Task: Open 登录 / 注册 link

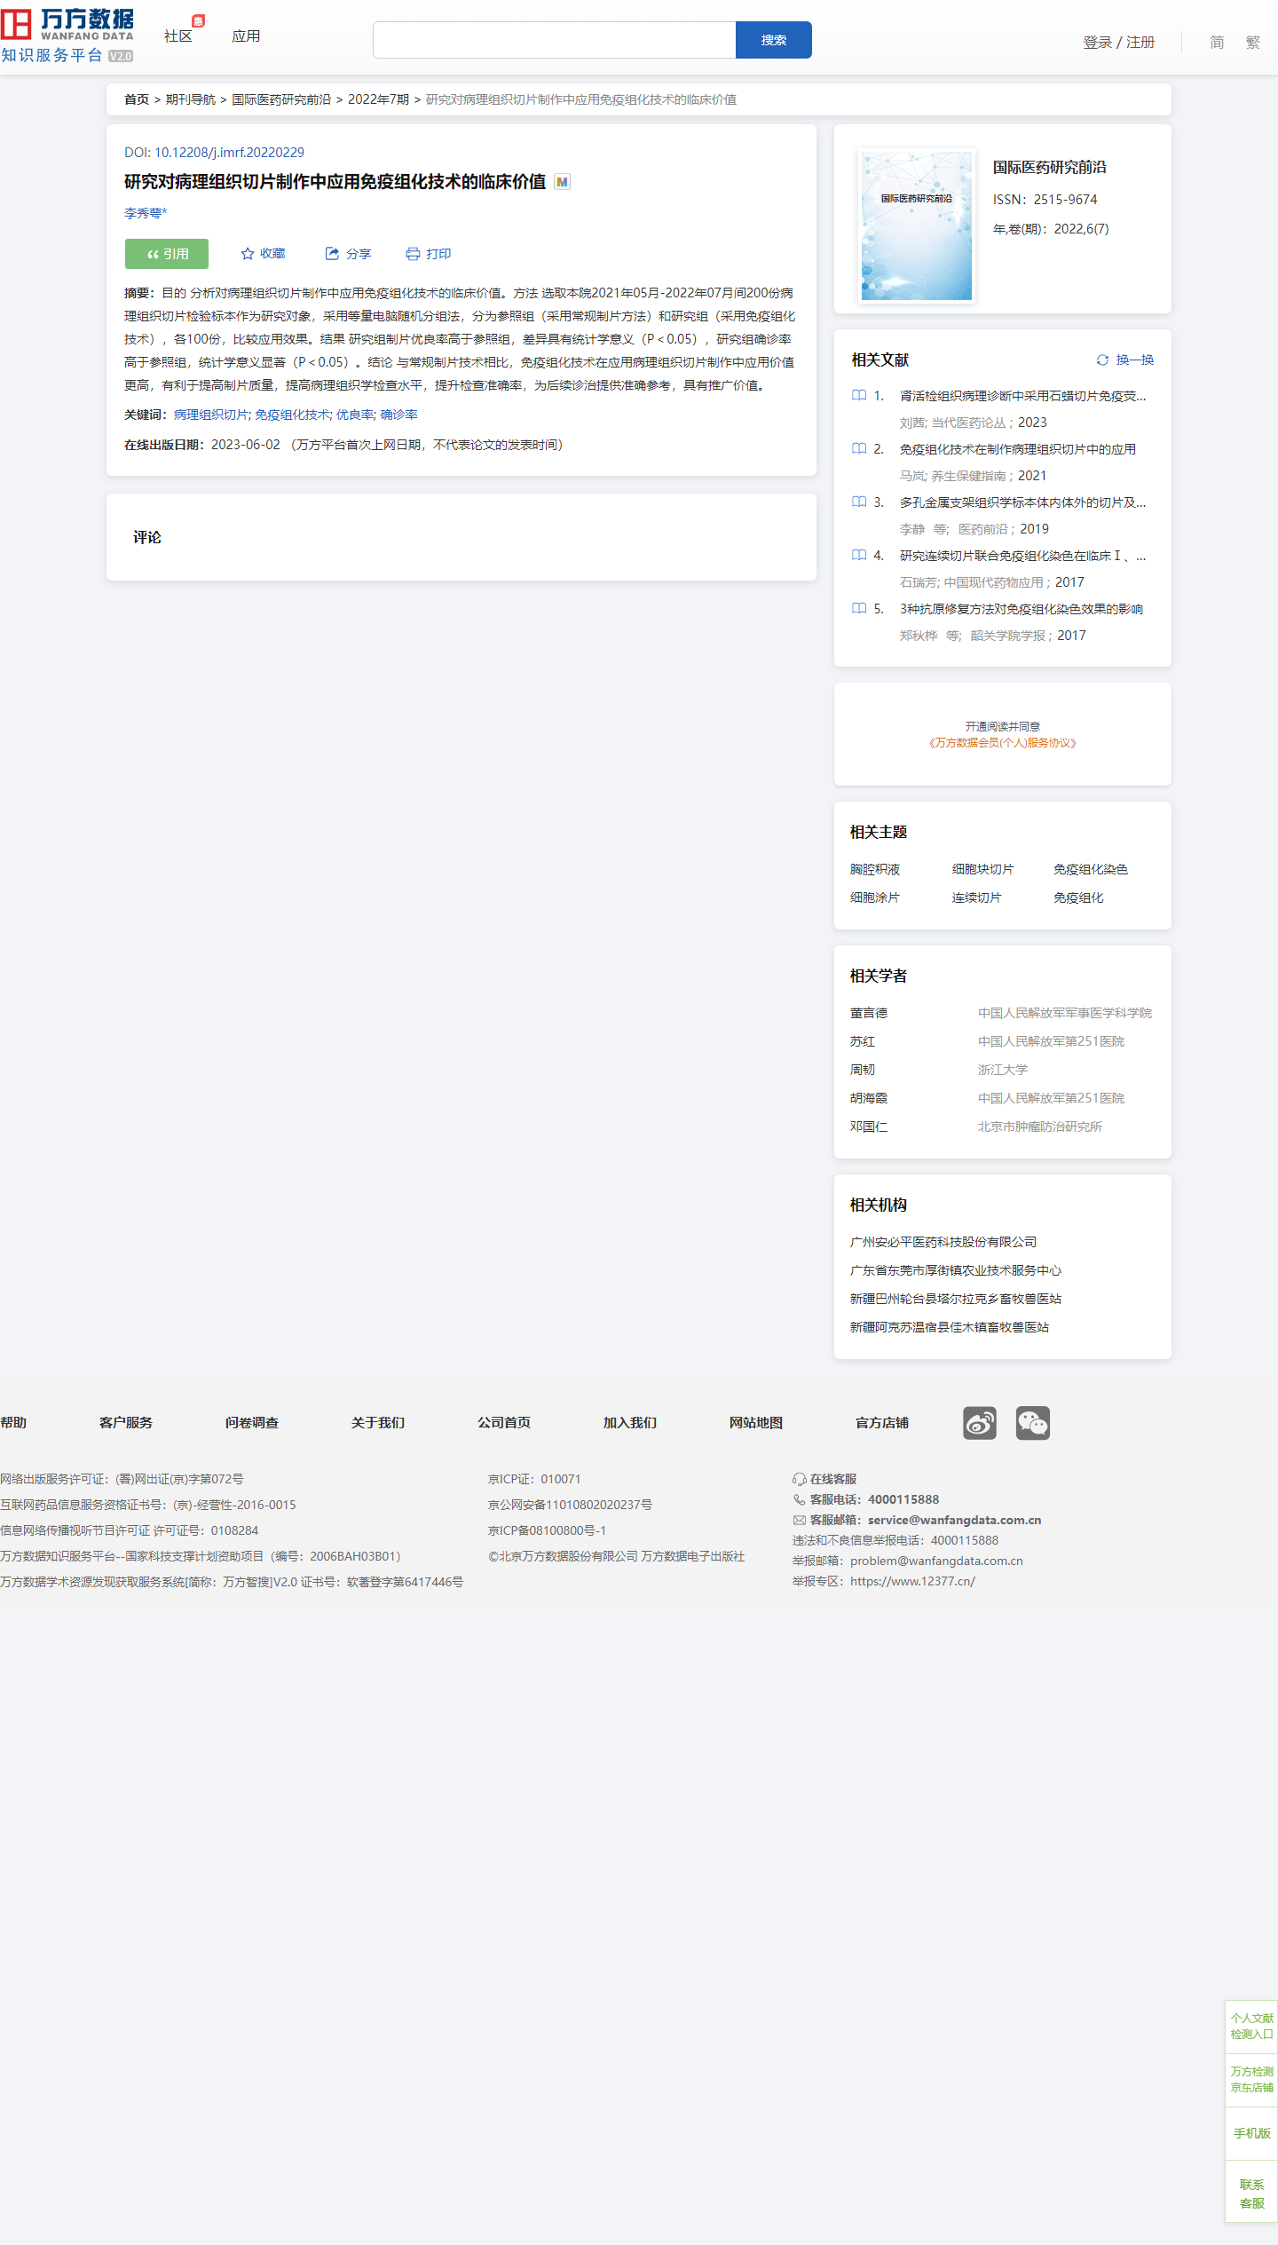Action: [x=1119, y=43]
